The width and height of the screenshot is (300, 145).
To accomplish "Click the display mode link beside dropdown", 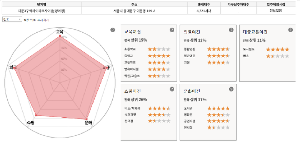I will 37,20.
